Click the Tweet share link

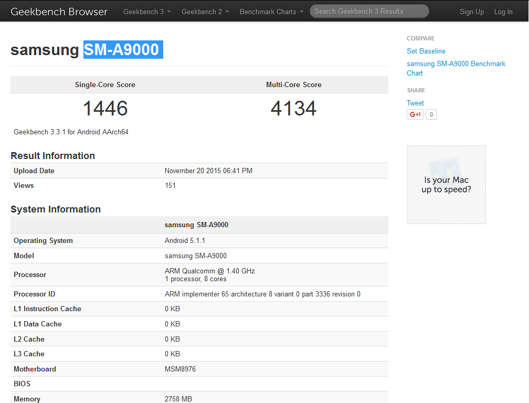pyautogui.click(x=415, y=103)
